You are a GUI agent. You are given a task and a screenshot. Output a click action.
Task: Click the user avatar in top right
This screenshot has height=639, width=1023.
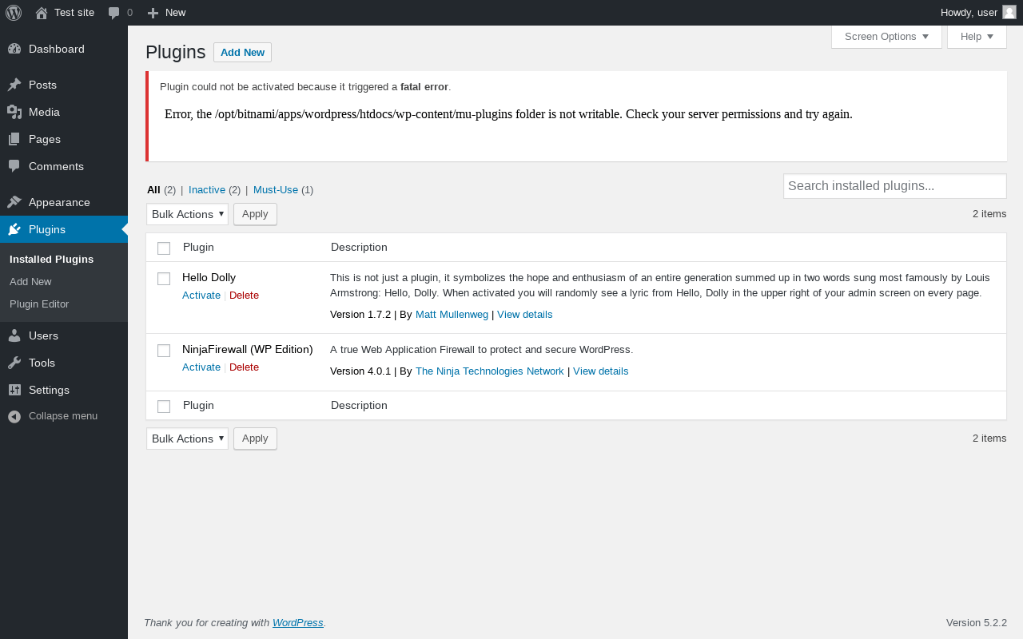(1009, 12)
